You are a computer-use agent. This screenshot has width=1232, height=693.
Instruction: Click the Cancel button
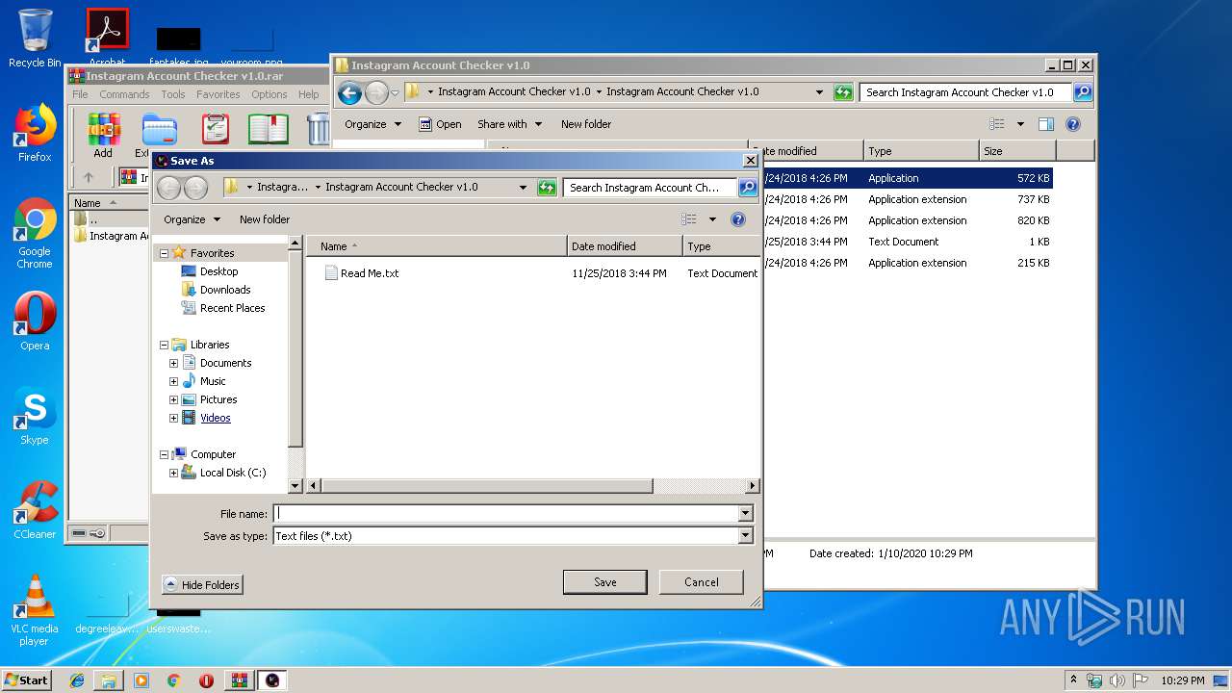pyautogui.click(x=702, y=582)
